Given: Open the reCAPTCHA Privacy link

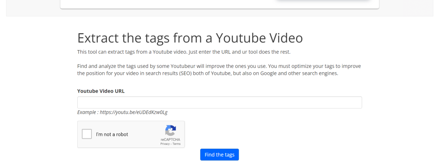Looking at the screenshot, I should pos(165,144).
